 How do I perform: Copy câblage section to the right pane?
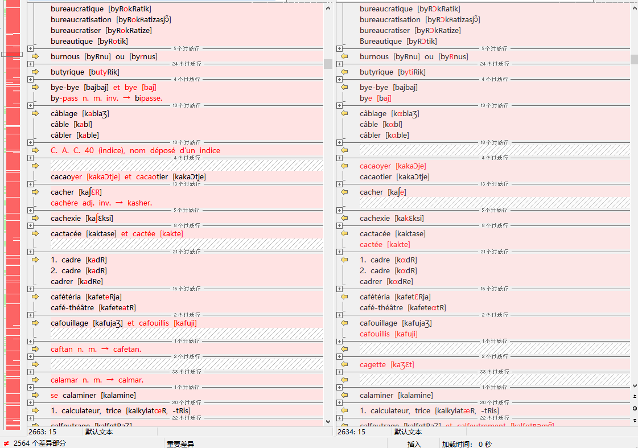point(35,114)
